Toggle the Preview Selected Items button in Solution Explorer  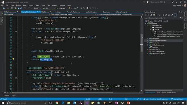[175, 15]
